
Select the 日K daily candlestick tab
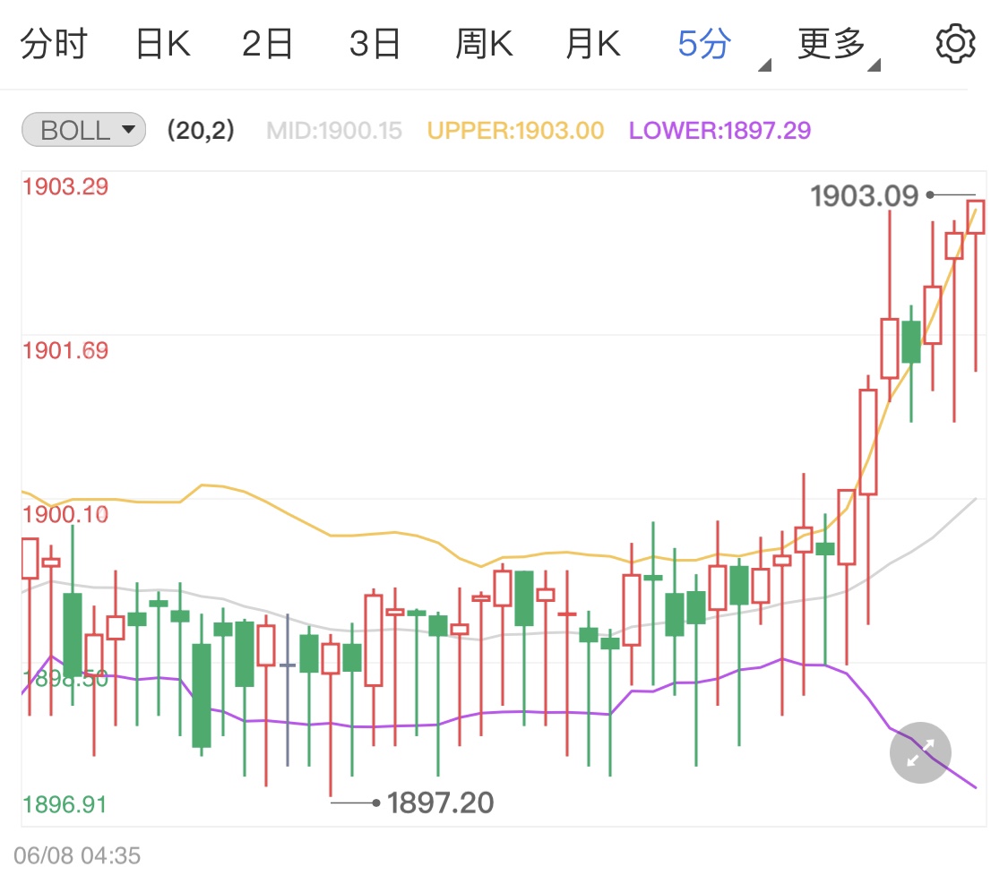point(163,44)
